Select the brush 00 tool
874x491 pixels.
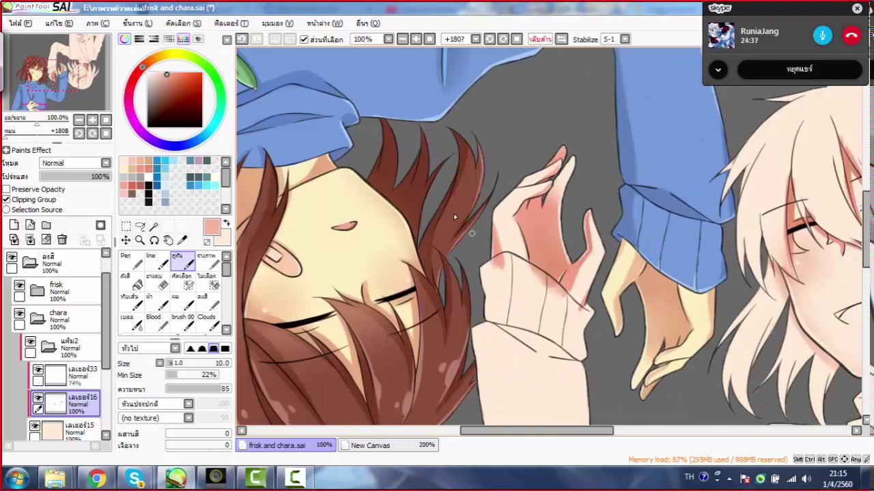click(182, 323)
